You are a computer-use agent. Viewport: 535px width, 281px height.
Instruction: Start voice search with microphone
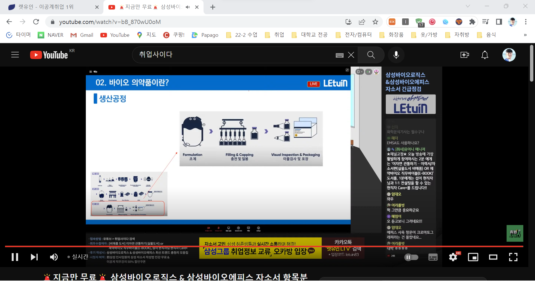pyautogui.click(x=396, y=55)
